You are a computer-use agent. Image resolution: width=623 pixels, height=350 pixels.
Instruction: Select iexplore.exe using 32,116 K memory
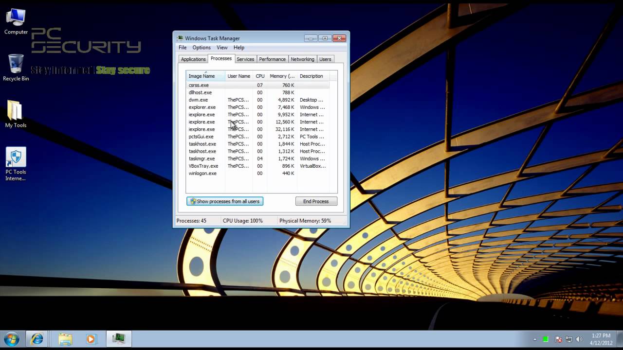pyautogui.click(x=258, y=129)
